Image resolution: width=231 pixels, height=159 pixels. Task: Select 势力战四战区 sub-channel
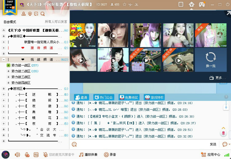(x=21, y=83)
